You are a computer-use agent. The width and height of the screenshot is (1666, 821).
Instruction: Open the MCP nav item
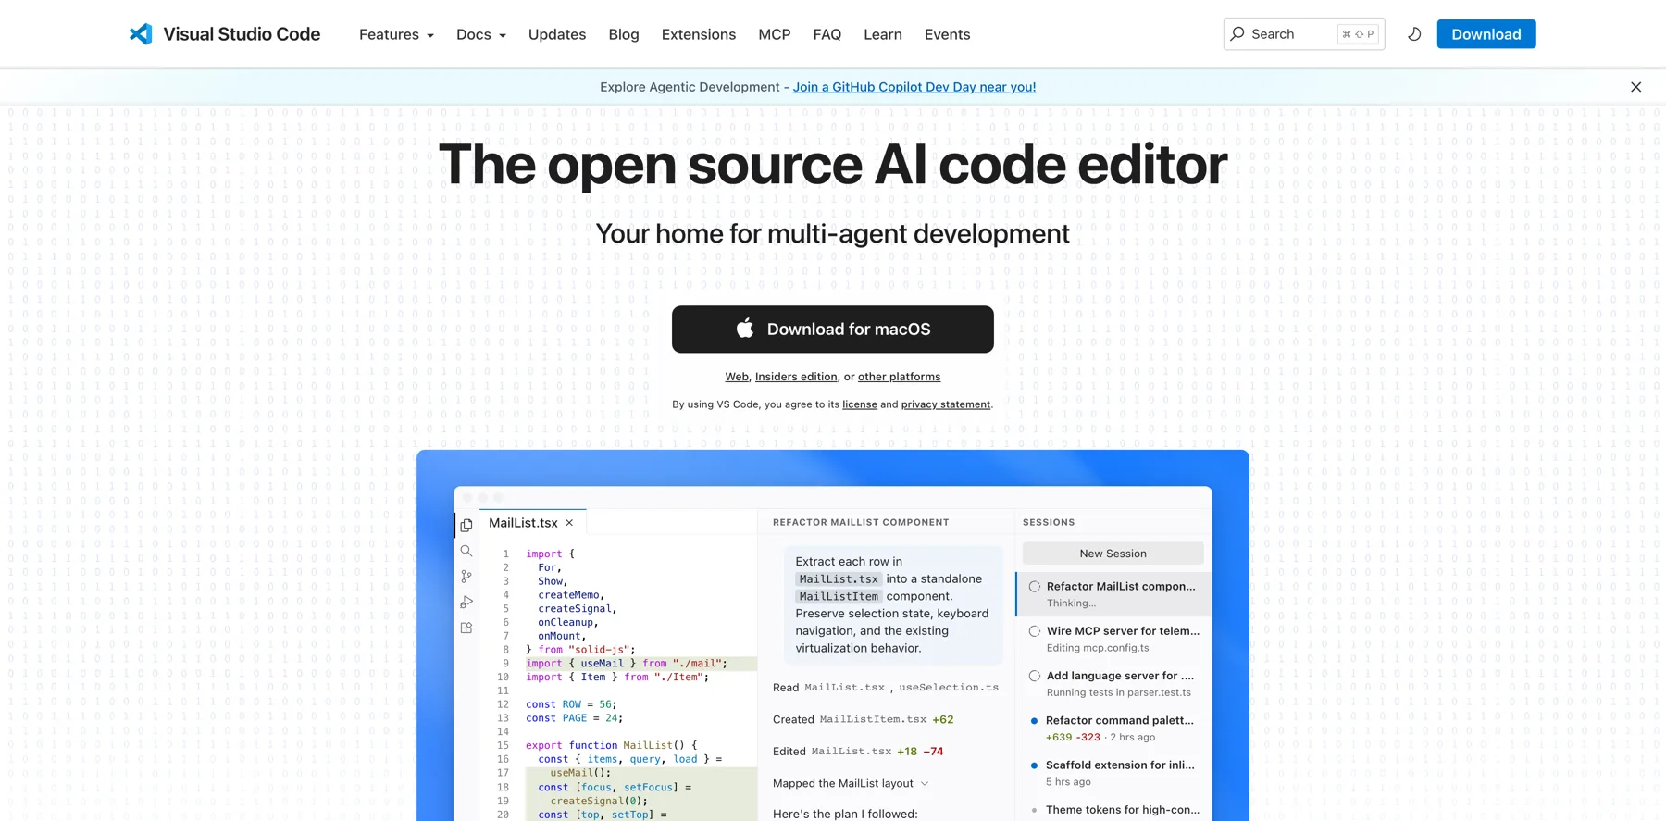(x=775, y=34)
